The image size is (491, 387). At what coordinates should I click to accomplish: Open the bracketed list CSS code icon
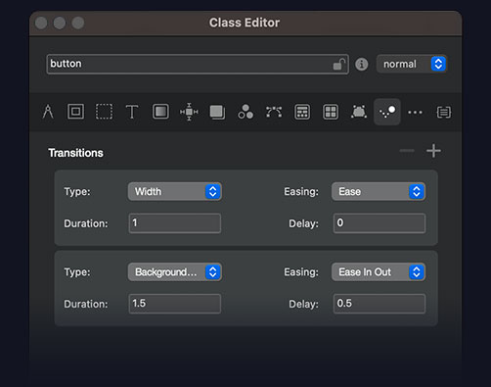click(x=444, y=113)
